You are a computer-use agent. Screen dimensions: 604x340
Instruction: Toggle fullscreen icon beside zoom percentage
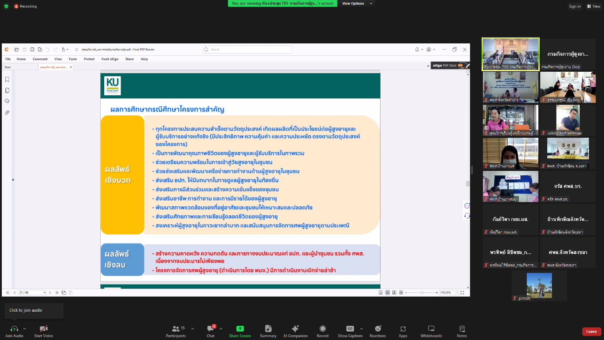(x=462, y=293)
